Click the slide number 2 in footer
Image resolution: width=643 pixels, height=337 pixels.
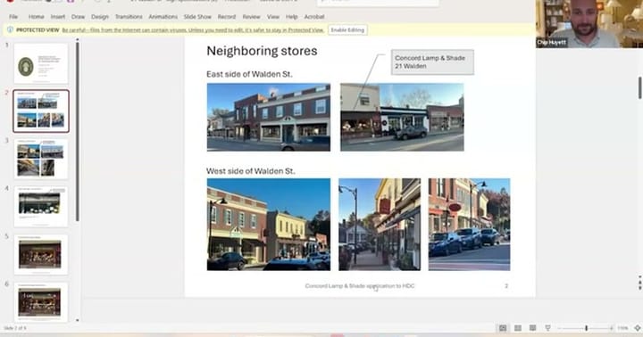[x=506, y=286]
